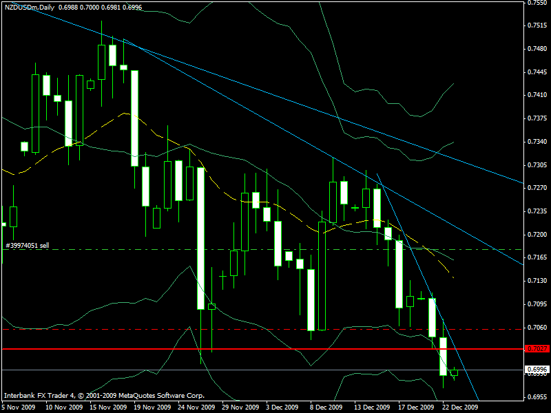The height and width of the screenshot is (413, 551).
Task: Click the 22 Dec 2009 date label
Action: [x=459, y=407]
